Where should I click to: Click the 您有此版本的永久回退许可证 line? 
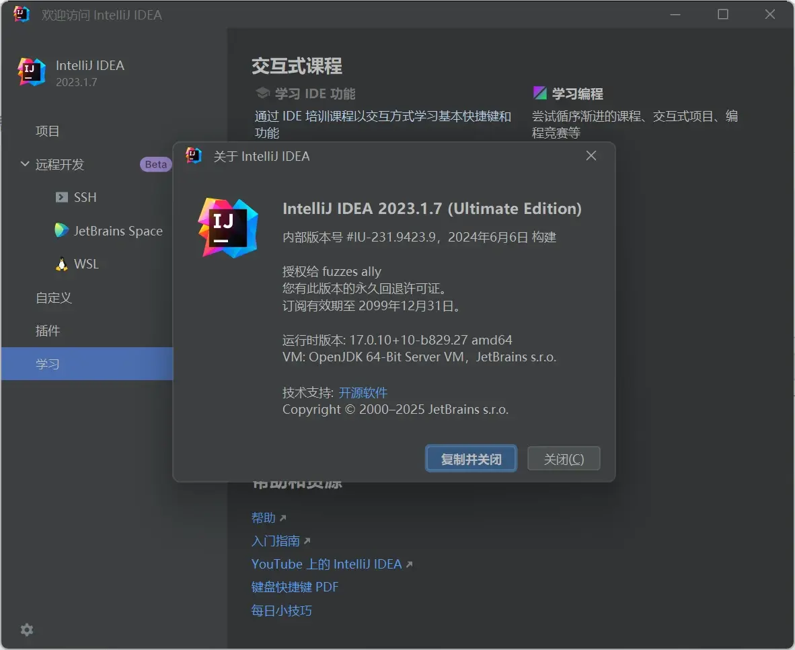coord(365,288)
